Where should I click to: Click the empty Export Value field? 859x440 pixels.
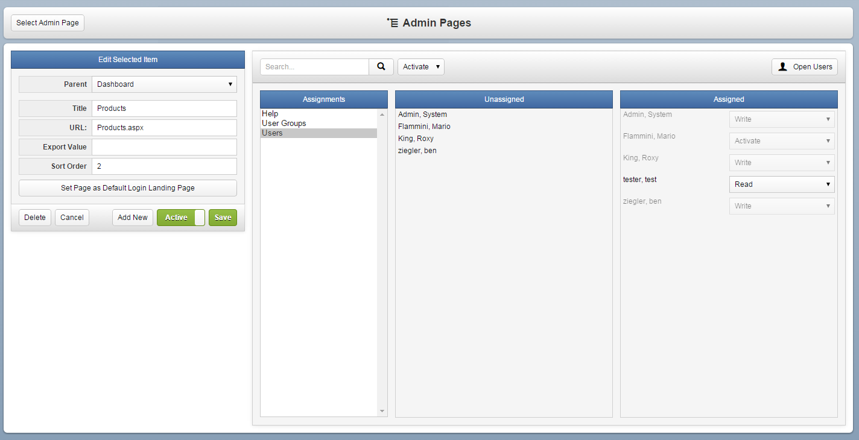[x=164, y=147]
